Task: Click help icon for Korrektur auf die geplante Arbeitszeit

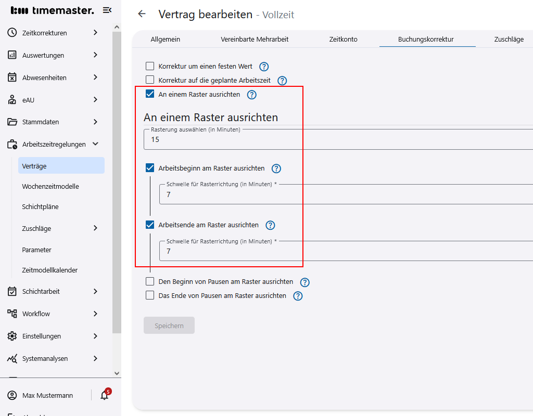Action: click(x=282, y=81)
